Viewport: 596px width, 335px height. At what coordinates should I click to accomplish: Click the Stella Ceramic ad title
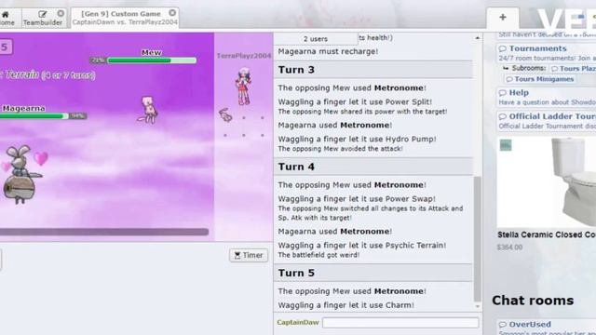(x=547, y=234)
